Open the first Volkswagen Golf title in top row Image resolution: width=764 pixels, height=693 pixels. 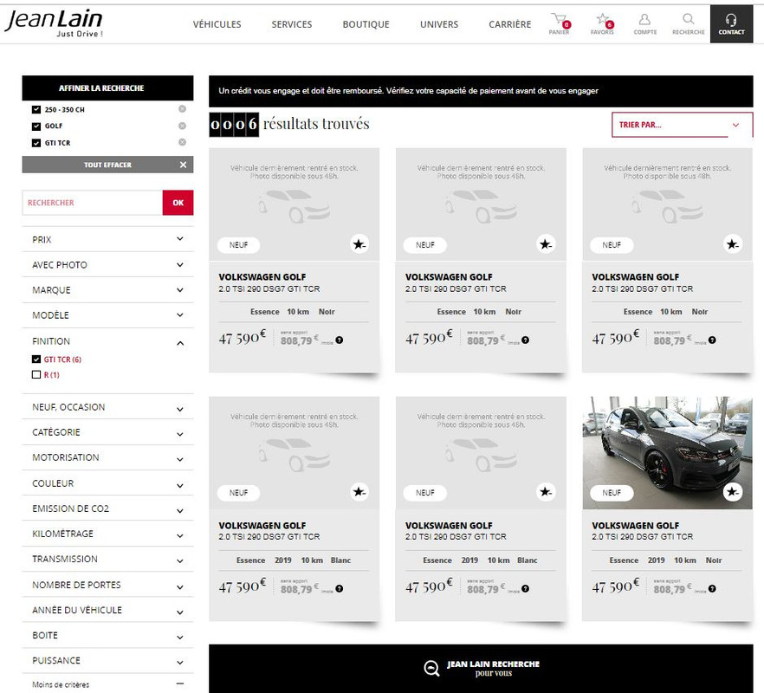(262, 277)
